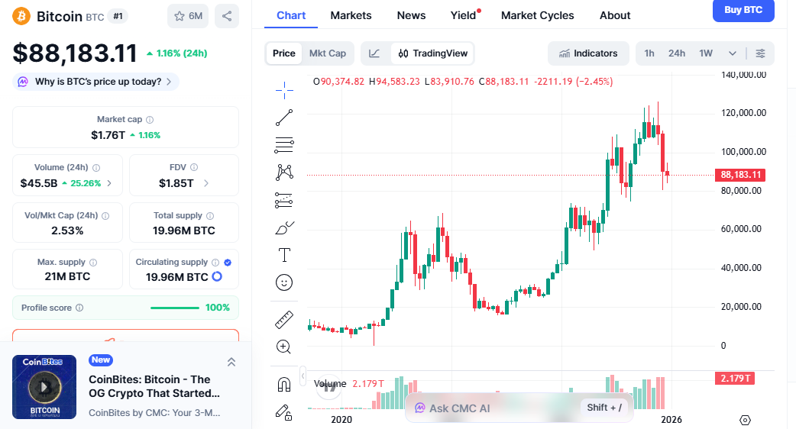Expand the chart time interval dropdown

tap(733, 53)
